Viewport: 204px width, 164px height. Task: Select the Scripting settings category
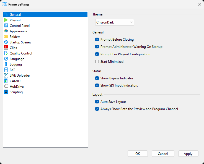(x=16, y=92)
